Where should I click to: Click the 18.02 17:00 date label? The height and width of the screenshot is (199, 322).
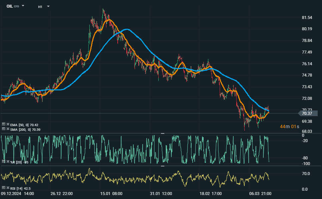point(211,194)
